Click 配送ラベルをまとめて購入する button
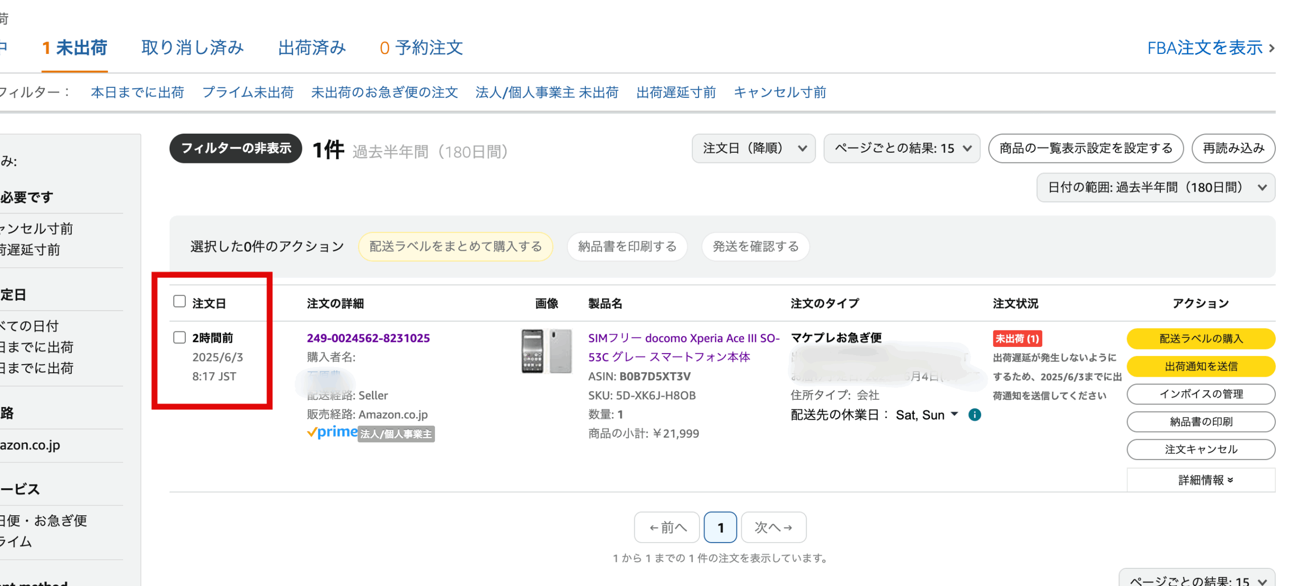1292x586 pixels. (x=455, y=247)
